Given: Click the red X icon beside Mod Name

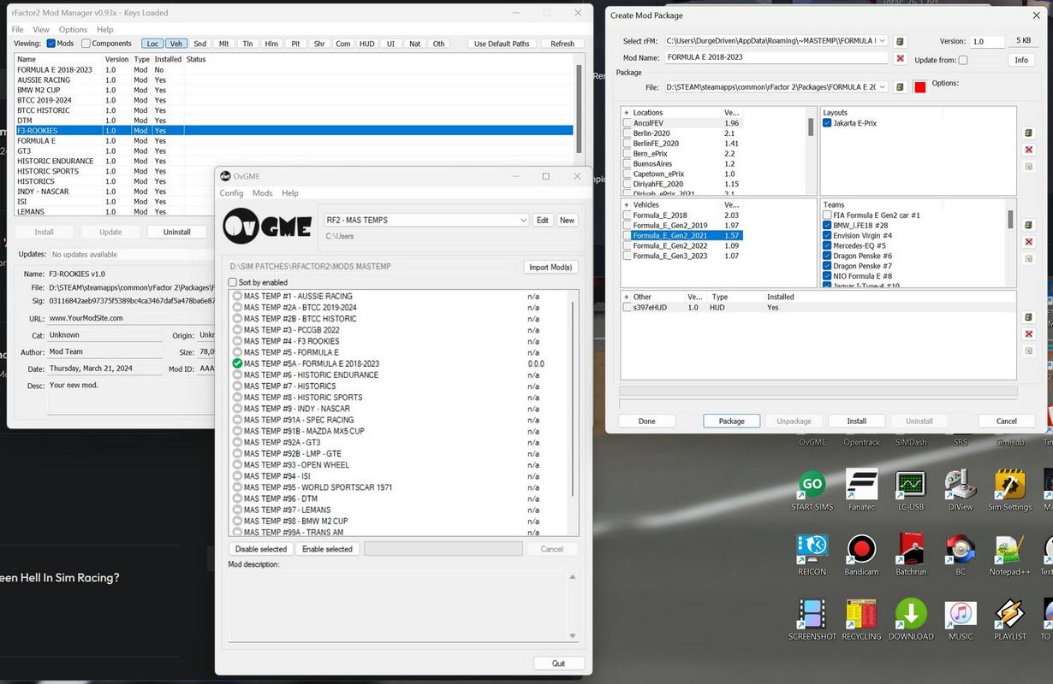Looking at the screenshot, I should point(900,58).
